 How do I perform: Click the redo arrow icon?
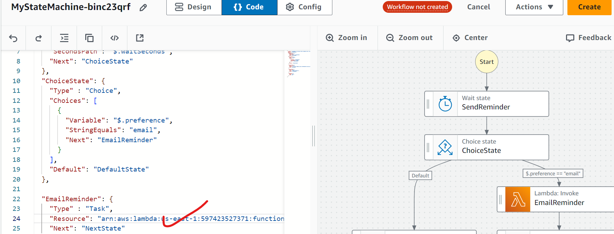[x=39, y=38]
